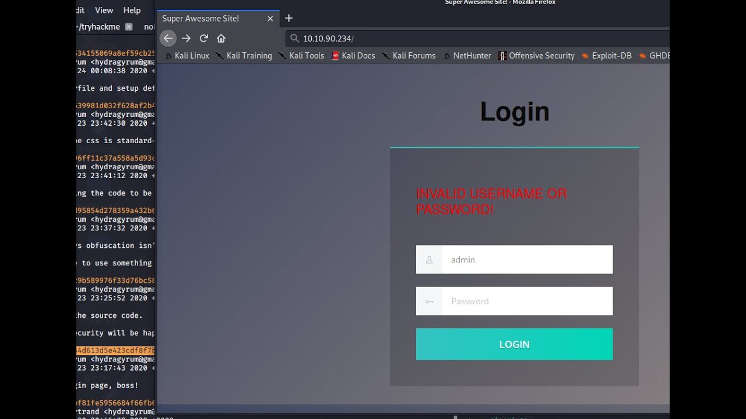The height and width of the screenshot is (419, 746).
Task: Open the NetHunter bookmark
Action: tap(467, 56)
